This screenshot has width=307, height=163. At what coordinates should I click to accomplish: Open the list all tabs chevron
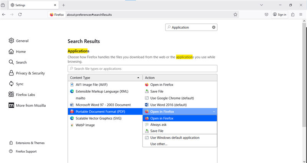tap(261, 5)
